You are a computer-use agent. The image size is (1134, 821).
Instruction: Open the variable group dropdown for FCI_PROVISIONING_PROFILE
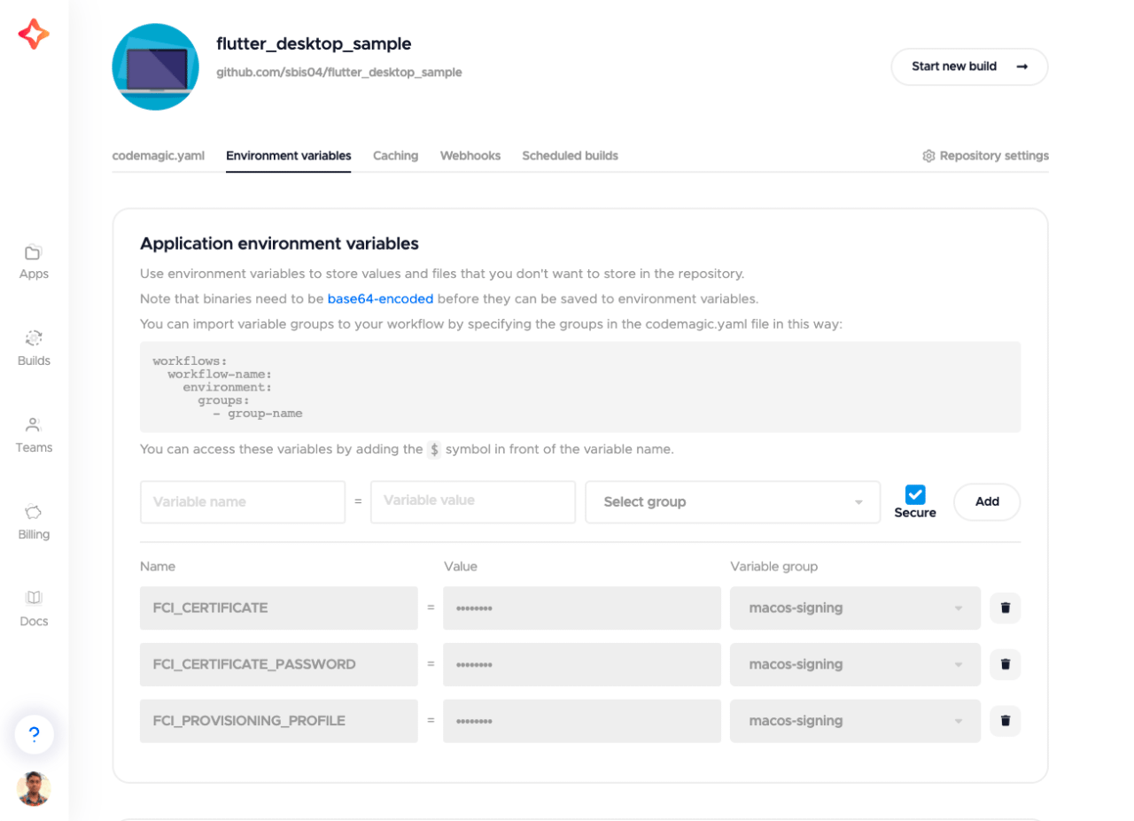pos(855,721)
